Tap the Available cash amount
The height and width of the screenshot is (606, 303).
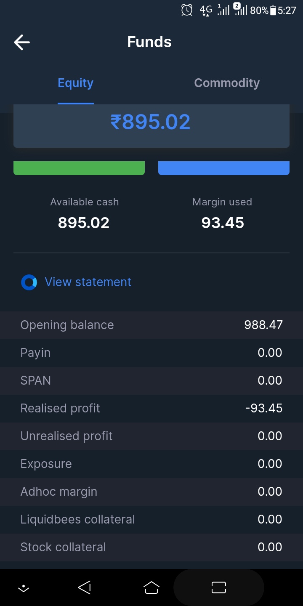pyautogui.click(x=84, y=223)
